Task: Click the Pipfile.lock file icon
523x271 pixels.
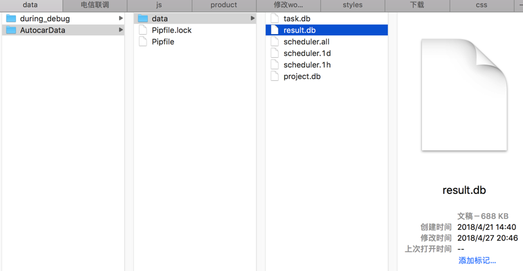Action: click(x=143, y=30)
